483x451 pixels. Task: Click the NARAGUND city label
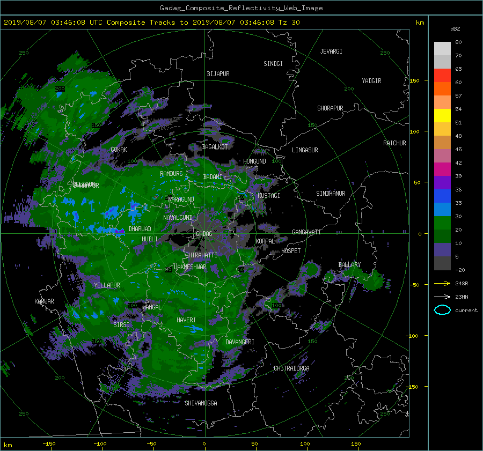coord(181,199)
